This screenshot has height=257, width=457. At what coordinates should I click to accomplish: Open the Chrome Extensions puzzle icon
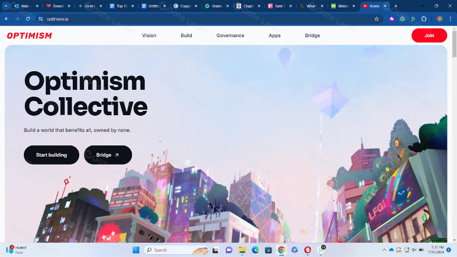(x=424, y=19)
